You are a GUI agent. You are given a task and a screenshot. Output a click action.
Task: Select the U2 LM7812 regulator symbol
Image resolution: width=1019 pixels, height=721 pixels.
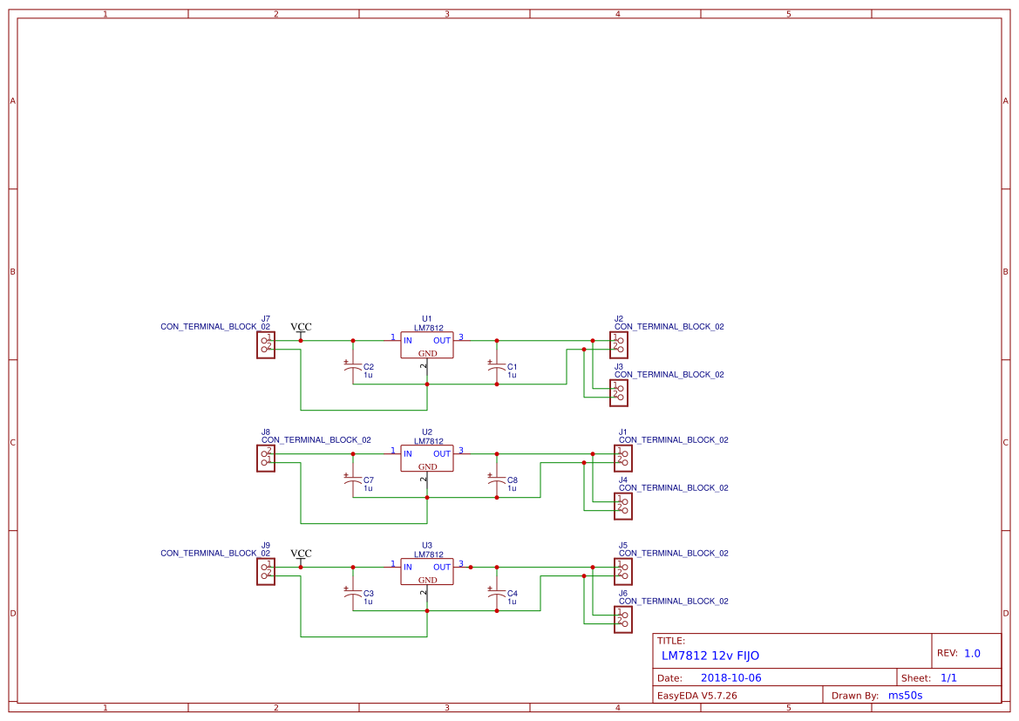[426, 459]
